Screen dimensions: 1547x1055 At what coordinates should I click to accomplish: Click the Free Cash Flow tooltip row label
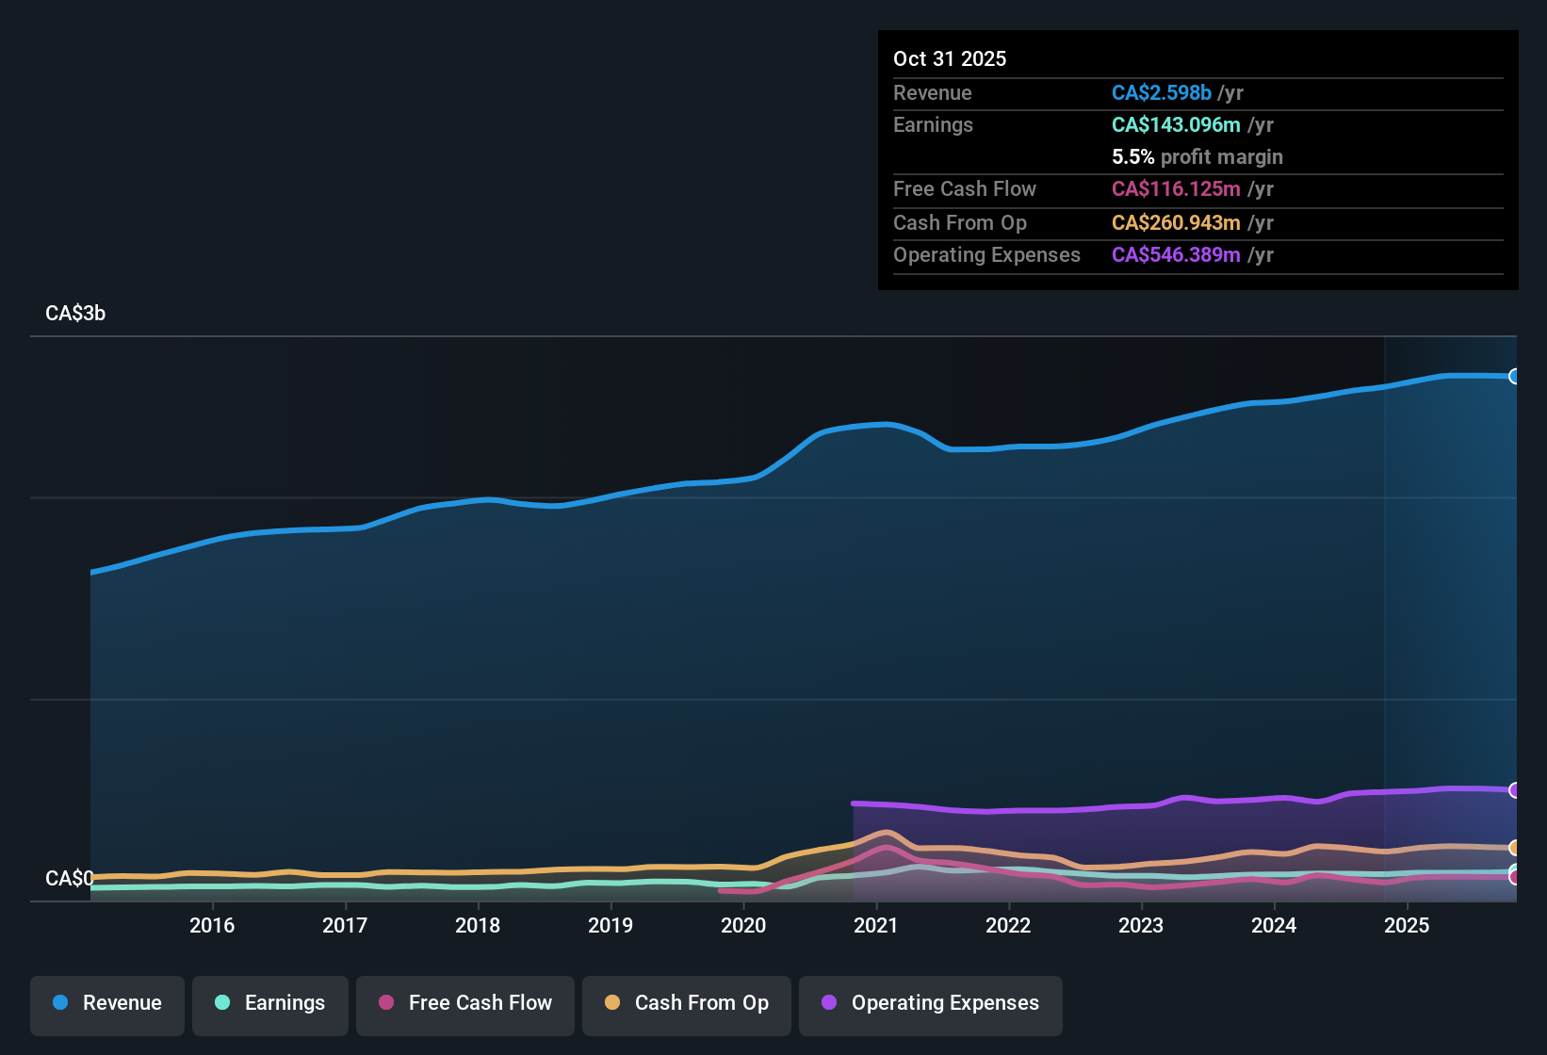click(965, 189)
